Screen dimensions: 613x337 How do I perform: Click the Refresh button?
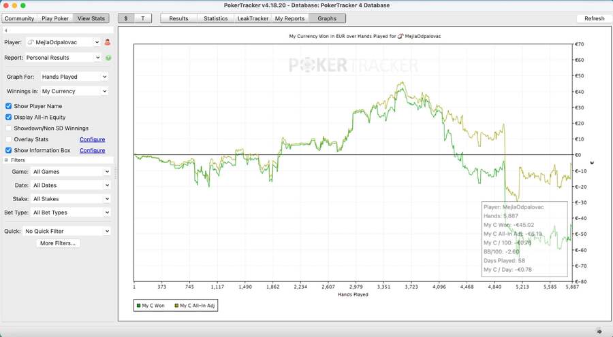click(x=594, y=18)
